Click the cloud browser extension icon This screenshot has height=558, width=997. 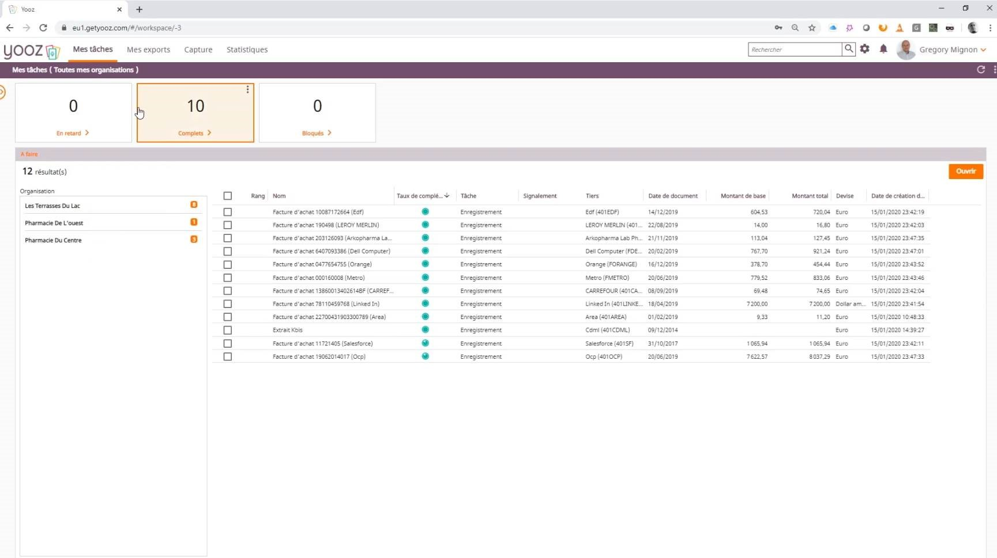(833, 28)
